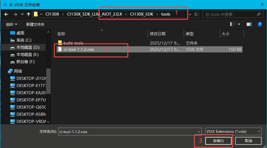The width and height of the screenshot is (267, 148).
Task: Expand the file name history dropdown
Action: [x=199, y=131]
